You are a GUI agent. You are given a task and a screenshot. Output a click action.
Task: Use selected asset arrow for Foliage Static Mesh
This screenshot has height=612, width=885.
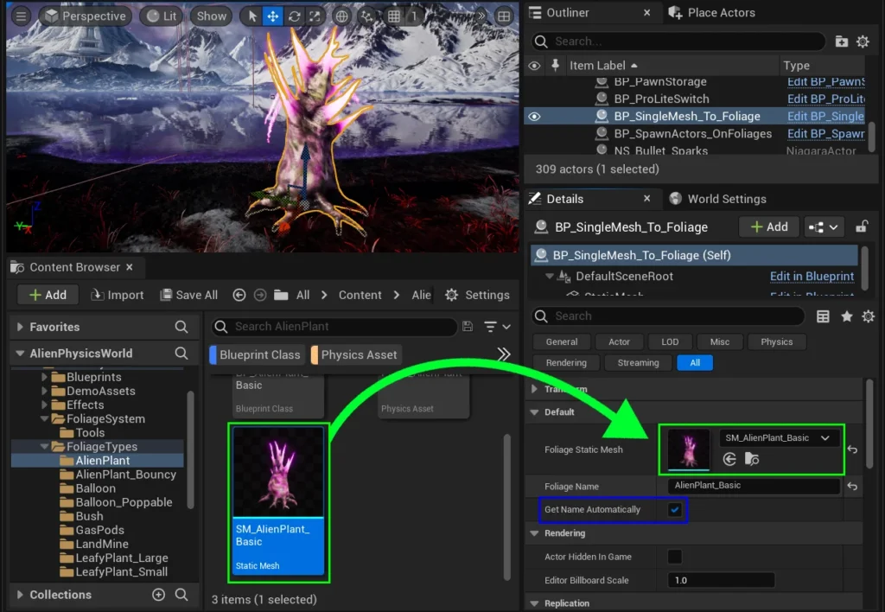730,460
